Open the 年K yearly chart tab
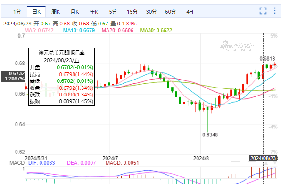This screenshot has width=281, height=184. point(94,12)
